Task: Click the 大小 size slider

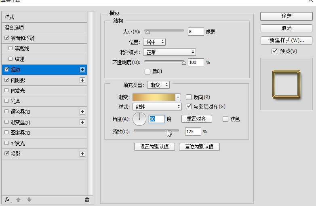Action: point(164,31)
